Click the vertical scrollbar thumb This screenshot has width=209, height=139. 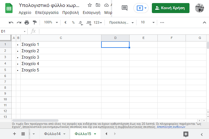[x=208, y=45]
